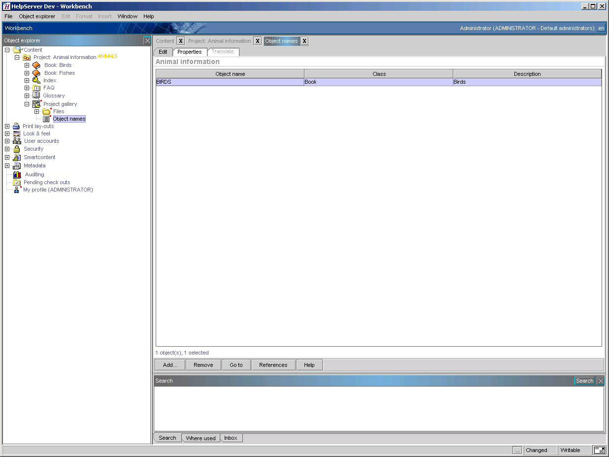Expand the Glossary node

[x=27, y=96]
